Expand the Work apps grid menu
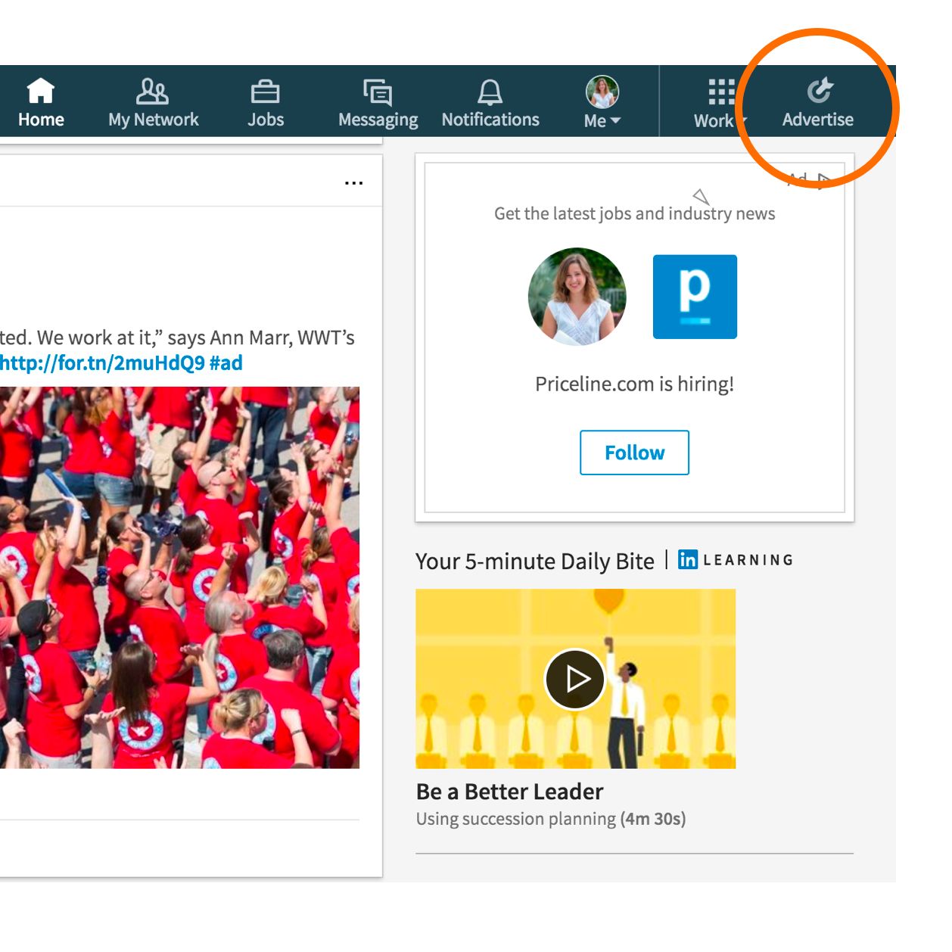 click(x=720, y=102)
